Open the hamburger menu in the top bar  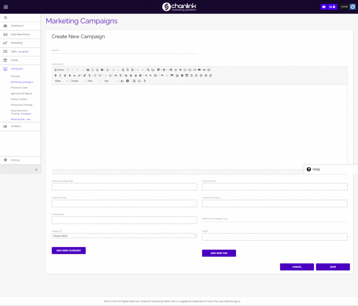6,7
